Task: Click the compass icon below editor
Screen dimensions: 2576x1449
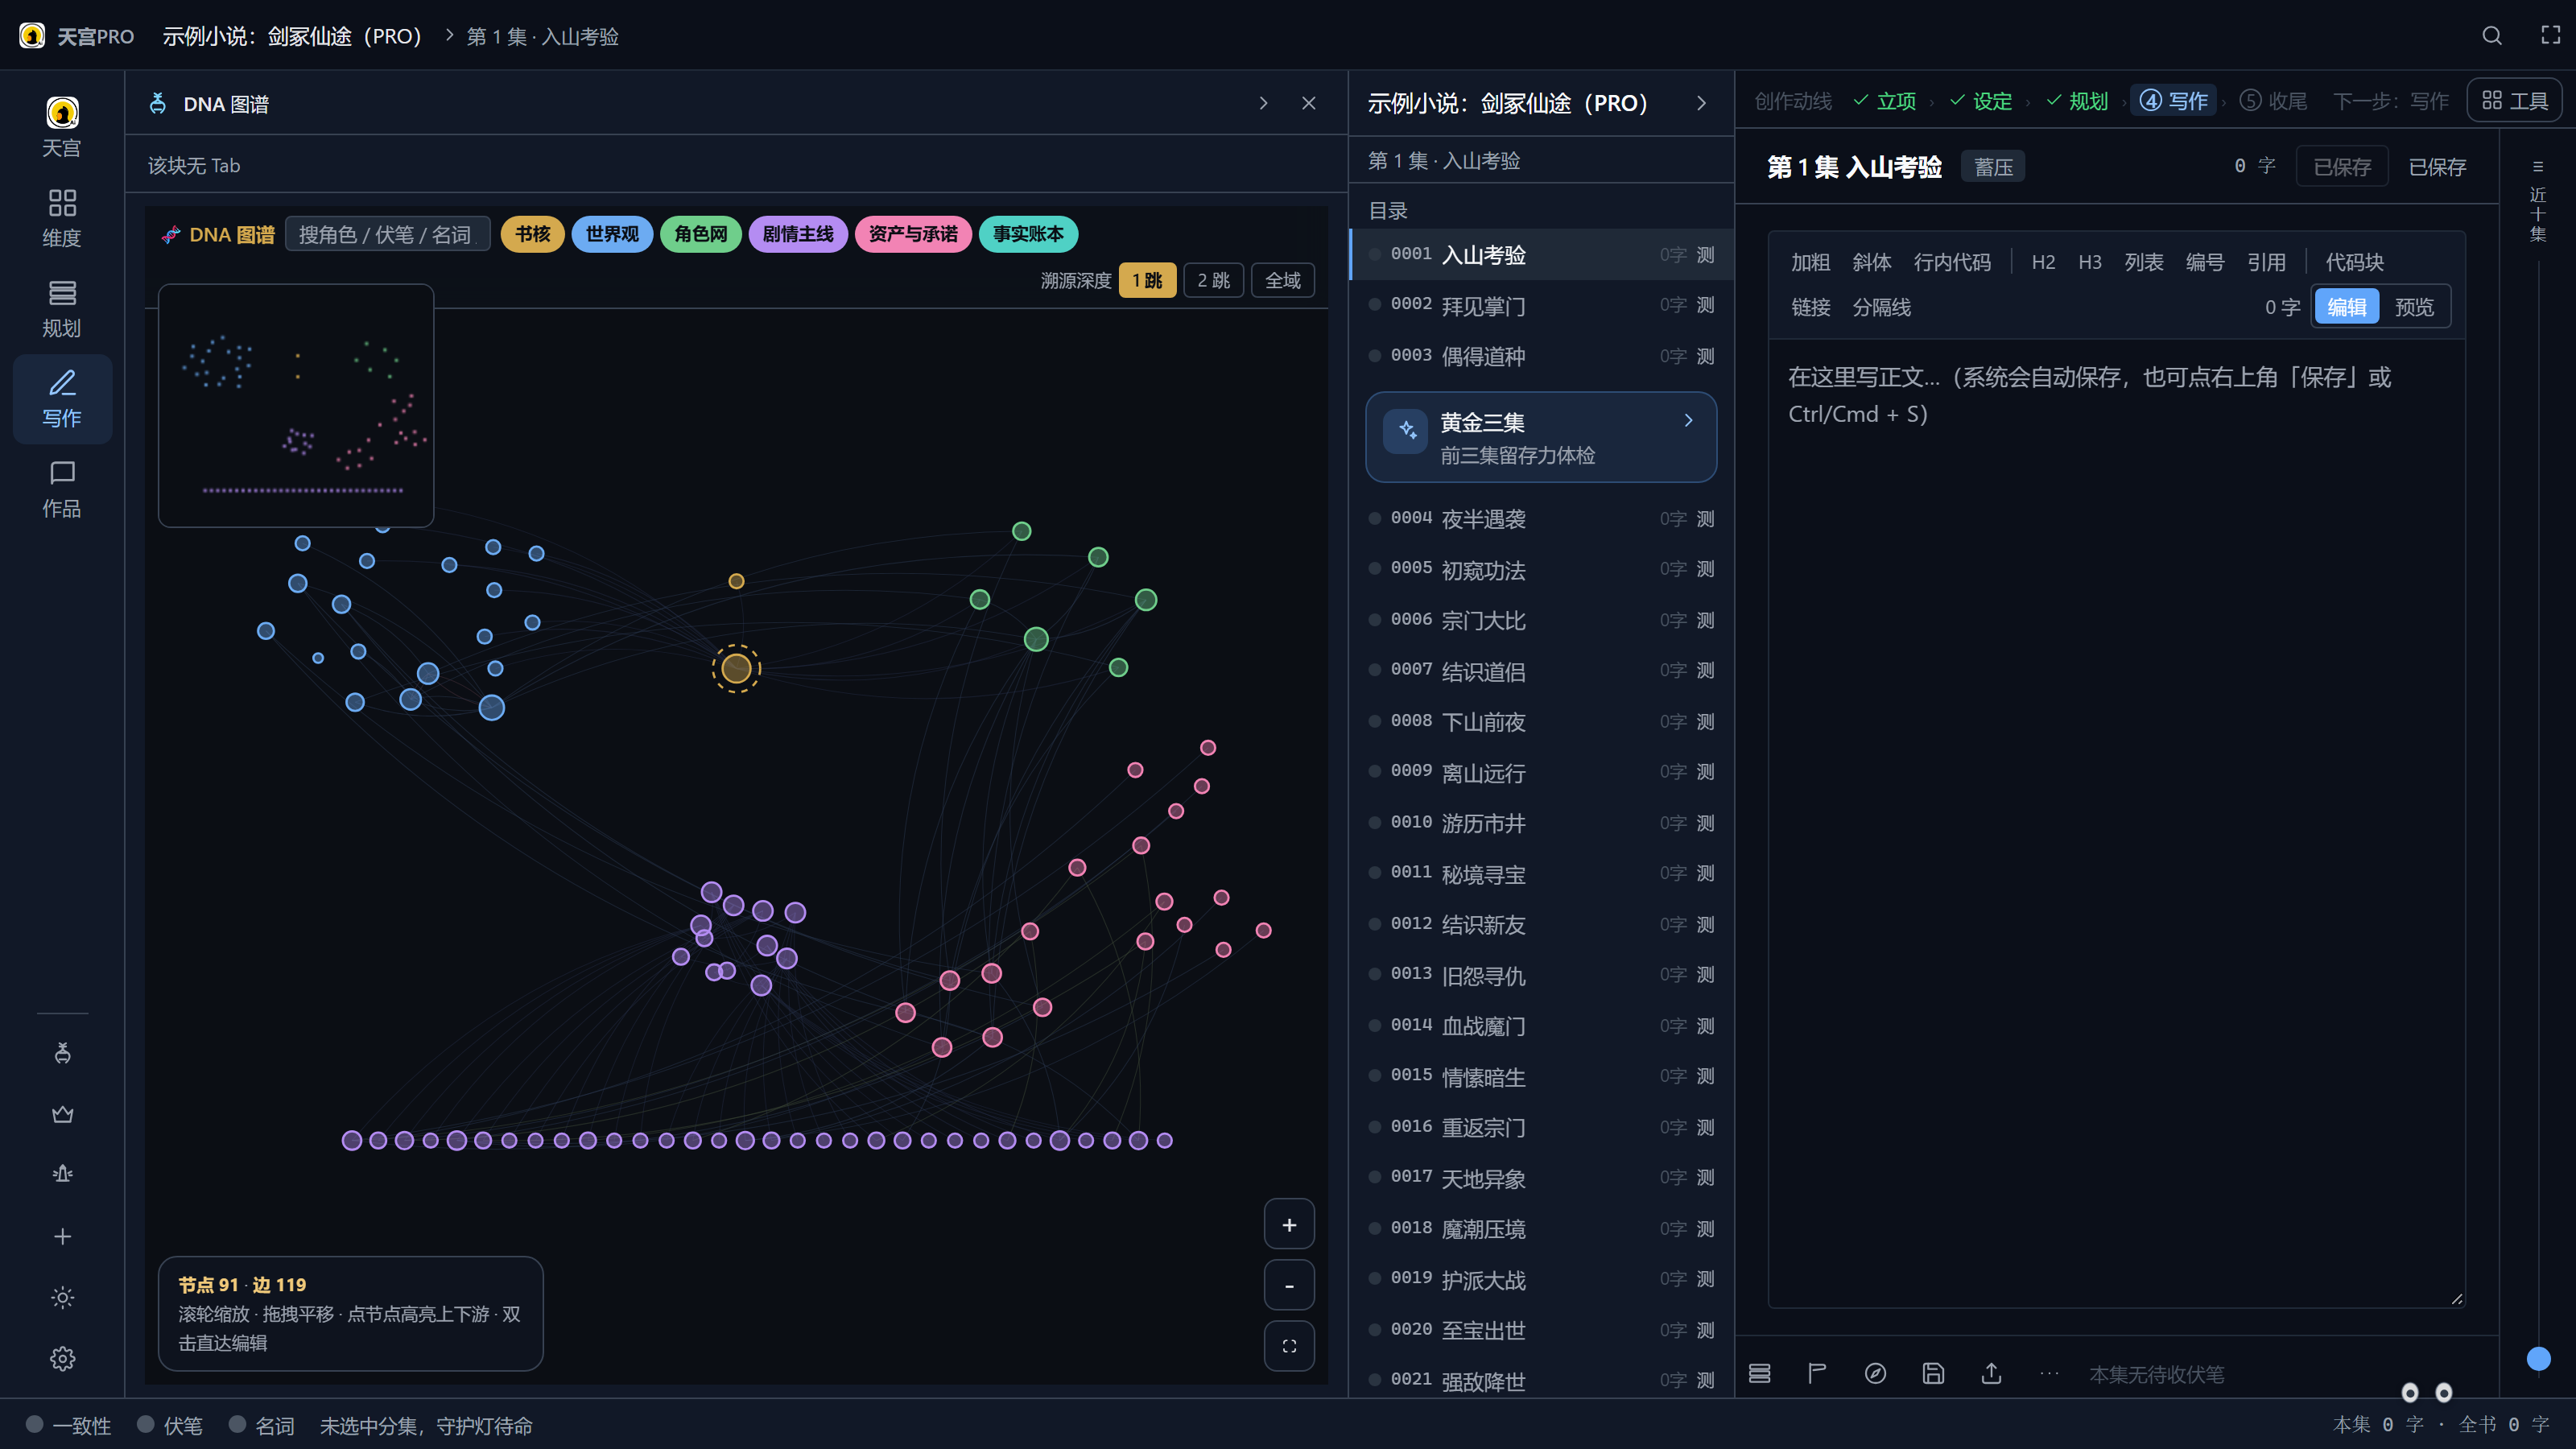Action: click(x=1875, y=1373)
